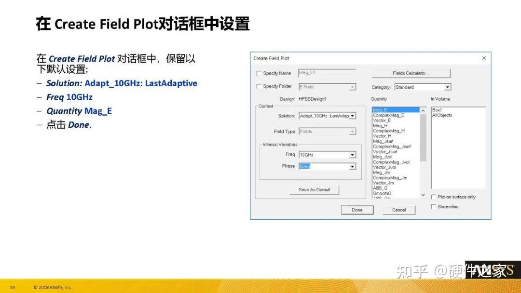This screenshot has width=521, height=293.
Task: Click the Mag_E1 name input field
Action: coord(327,73)
